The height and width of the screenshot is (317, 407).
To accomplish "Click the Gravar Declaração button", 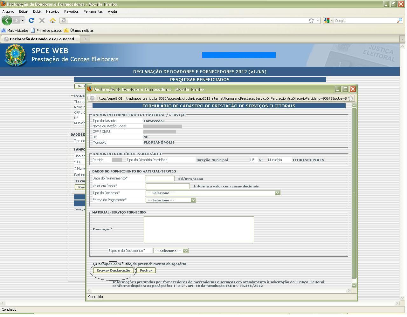I will [x=114, y=270].
